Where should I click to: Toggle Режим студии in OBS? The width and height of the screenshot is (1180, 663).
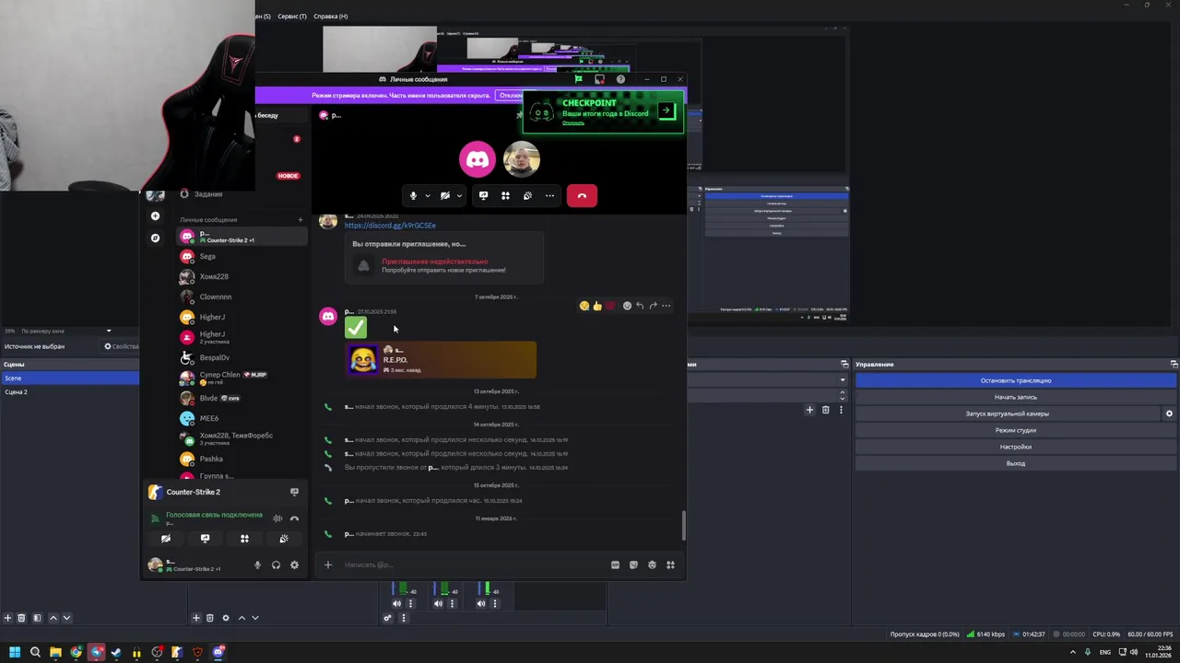1016,430
